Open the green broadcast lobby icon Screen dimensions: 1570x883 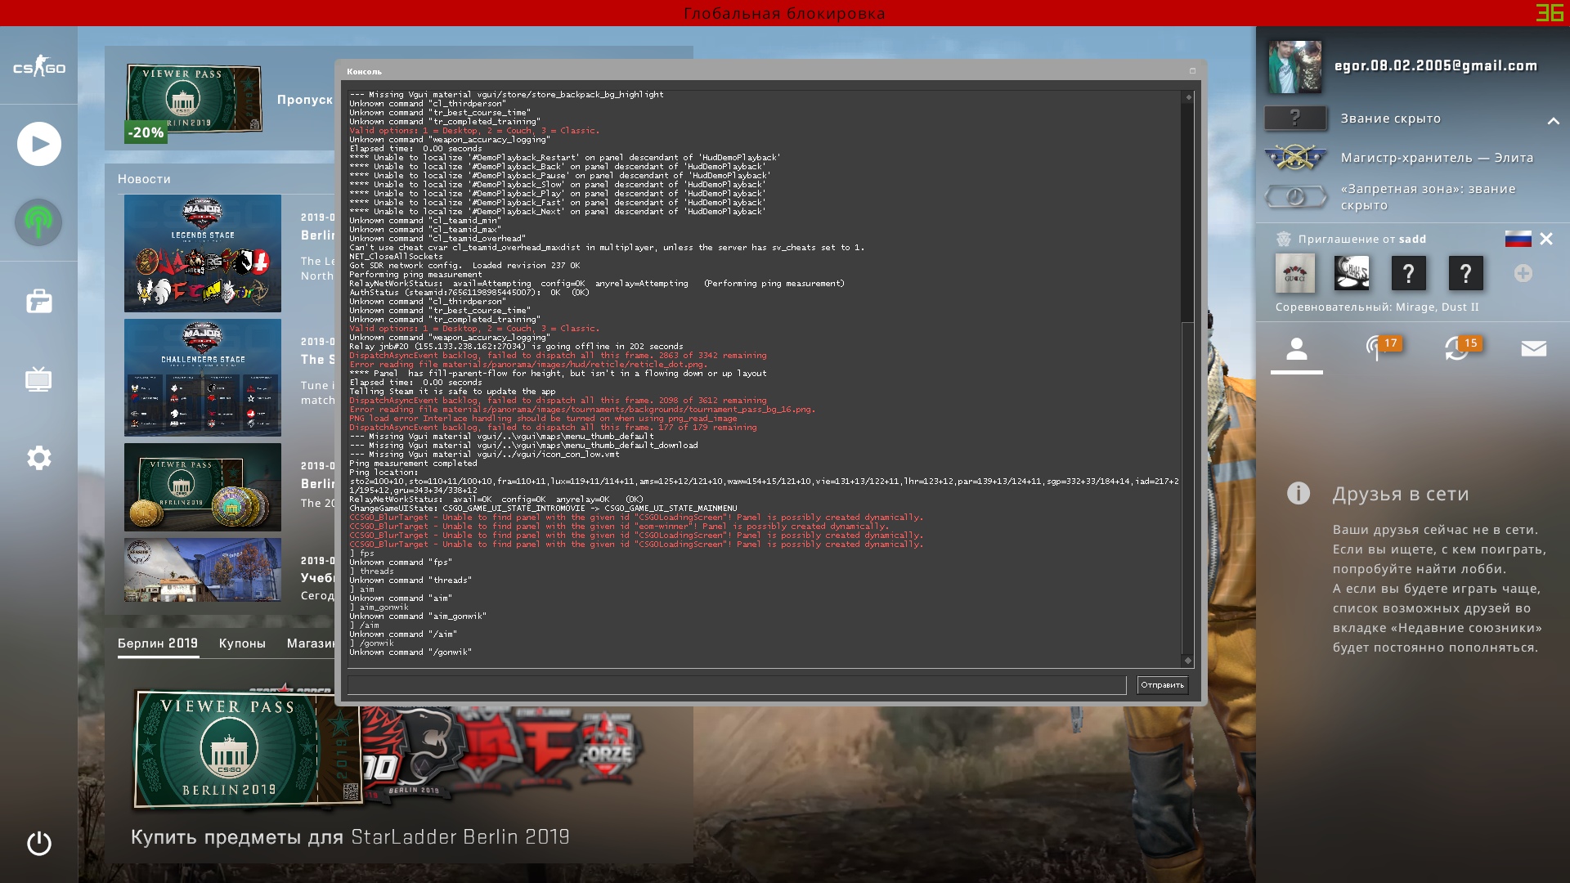tap(38, 222)
